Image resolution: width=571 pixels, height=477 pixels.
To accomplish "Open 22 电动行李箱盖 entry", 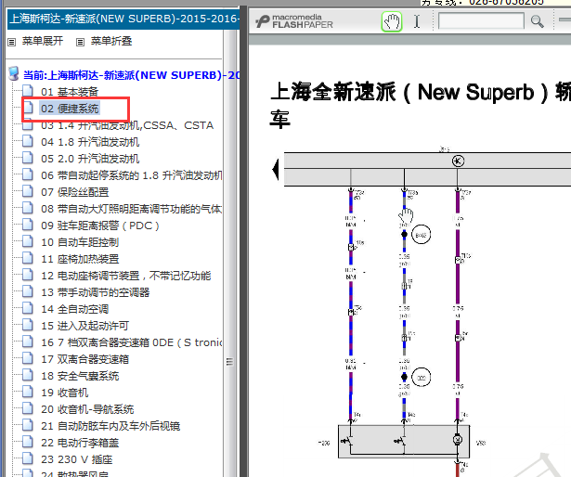I will pyautogui.click(x=80, y=444).
